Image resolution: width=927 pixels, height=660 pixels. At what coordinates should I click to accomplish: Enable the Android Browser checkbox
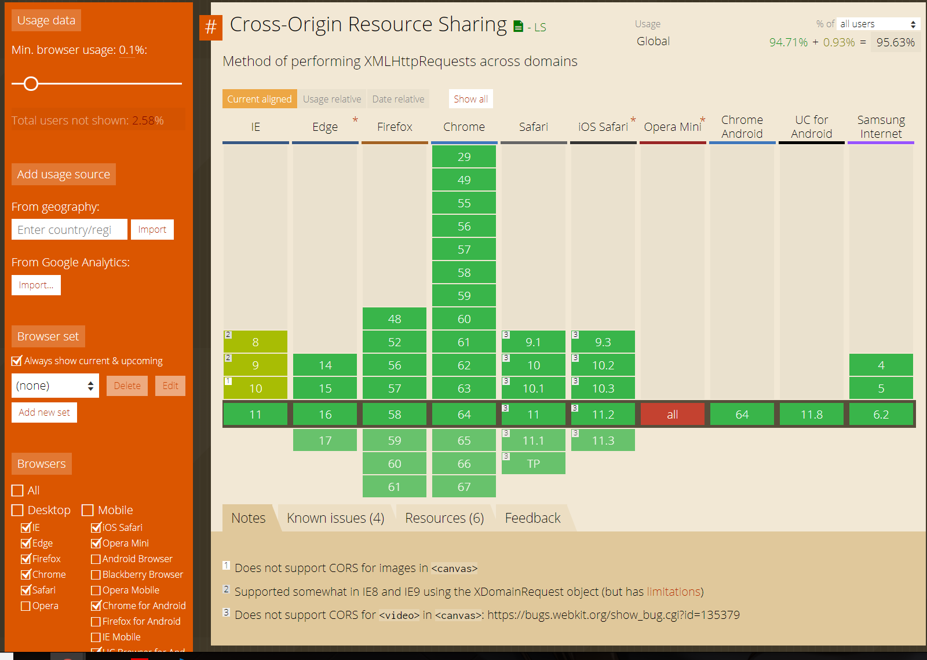96,559
